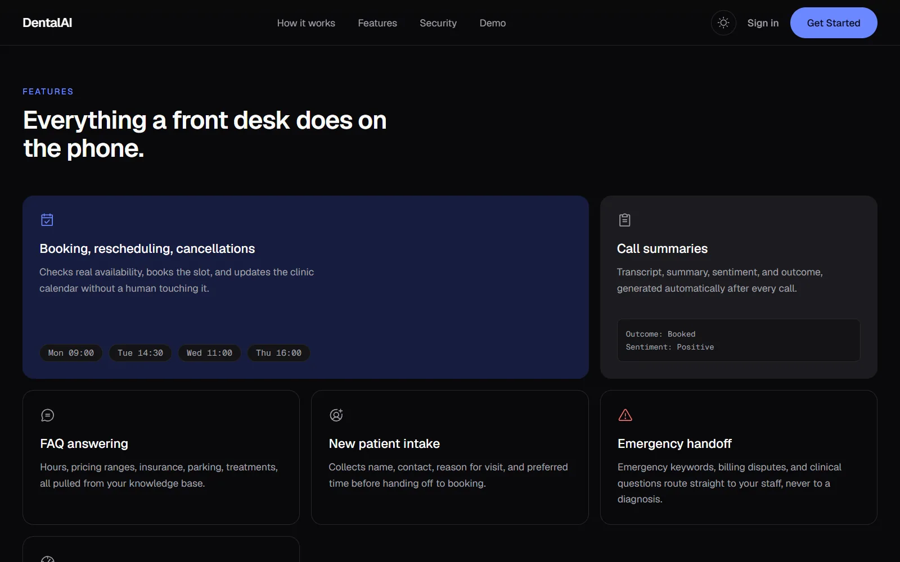
Task: Click the main heading 'Everything a front desk does'
Action: click(205, 134)
